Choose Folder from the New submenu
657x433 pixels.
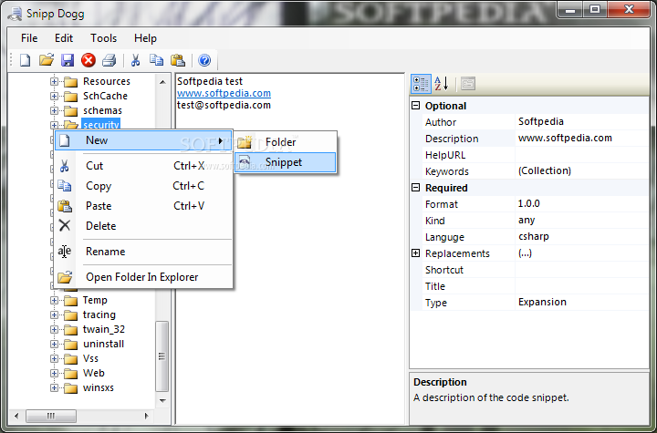[x=285, y=142]
